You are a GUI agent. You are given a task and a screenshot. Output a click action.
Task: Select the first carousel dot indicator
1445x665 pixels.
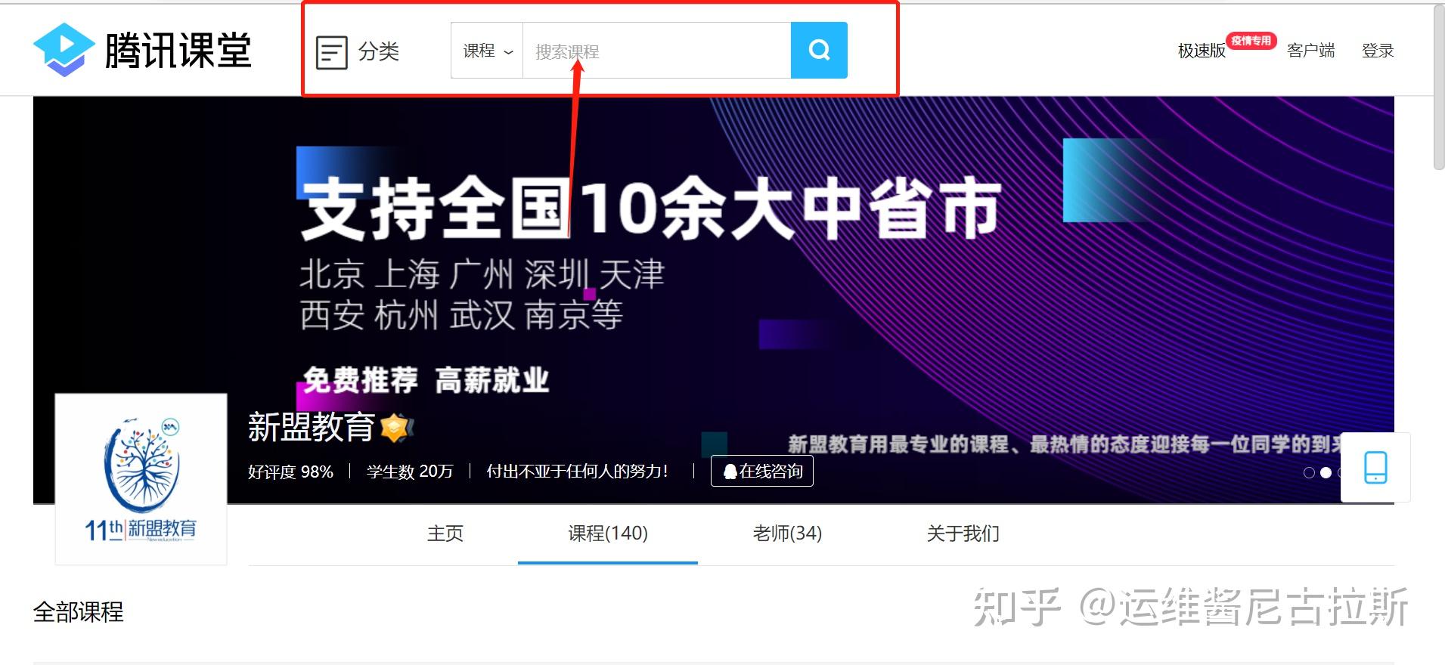pos(1309,473)
